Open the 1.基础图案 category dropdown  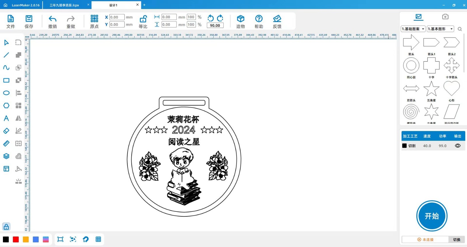(413, 29)
